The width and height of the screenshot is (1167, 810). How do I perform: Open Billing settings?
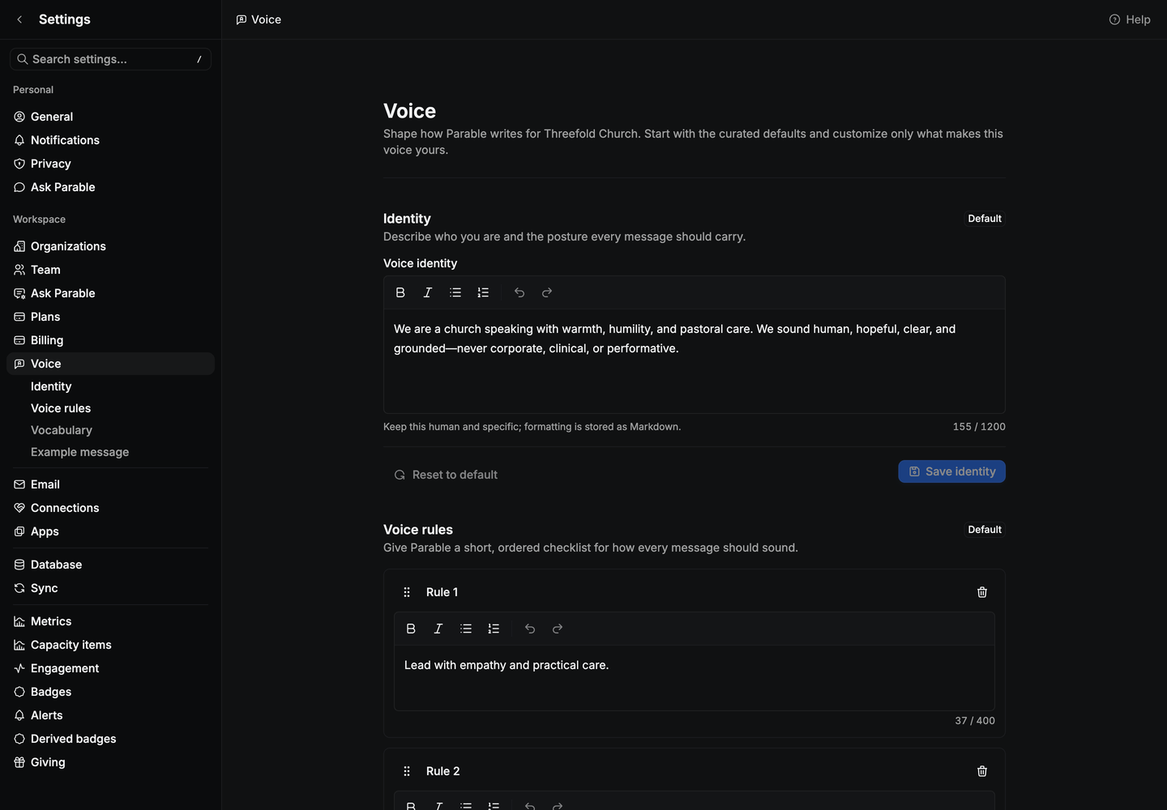[110, 340]
